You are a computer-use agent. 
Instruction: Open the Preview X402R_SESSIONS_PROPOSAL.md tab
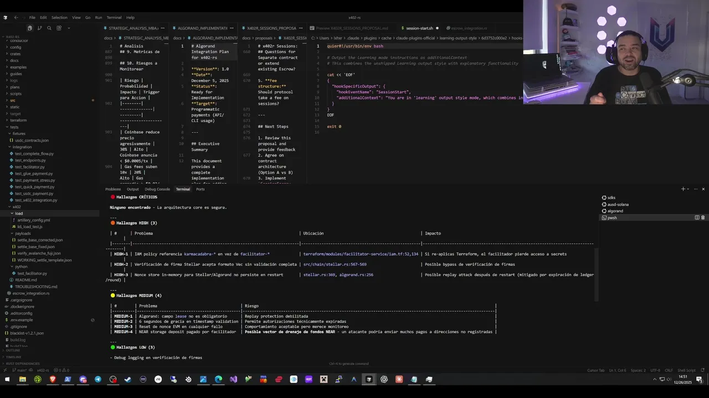coord(349,28)
